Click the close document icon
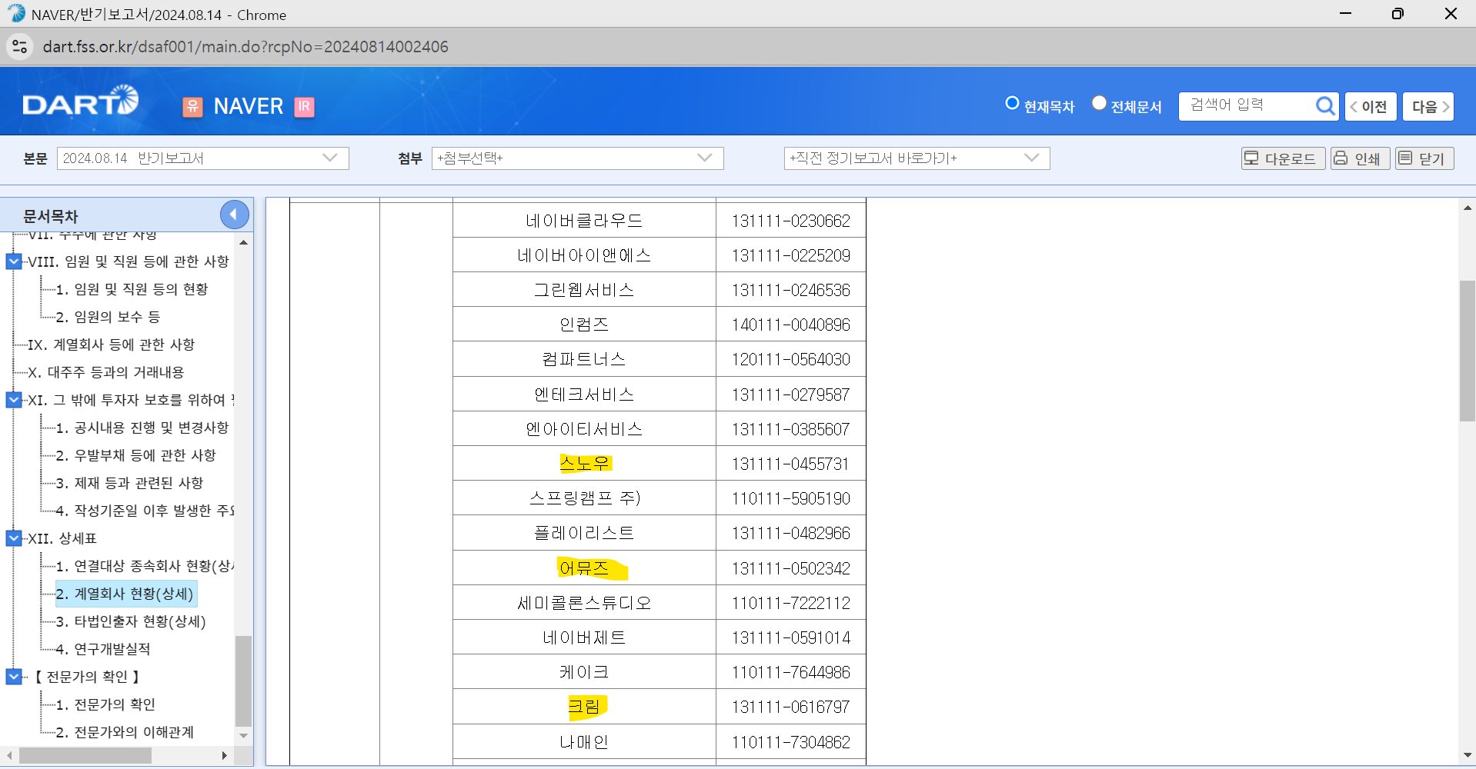The height and width of the screenshot is (769, 1476). (x=1406, y=158)
